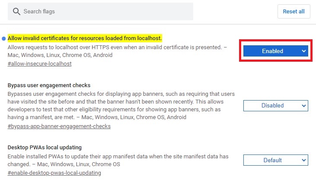This screenshot has height=189, width=316.
Task: Click the chevron arrow on Disabled dropdown
Action: click(x=304, y=105)
